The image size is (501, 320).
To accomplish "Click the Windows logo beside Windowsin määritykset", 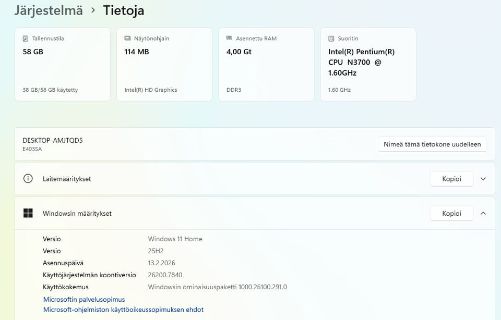I will pos(28,213).
